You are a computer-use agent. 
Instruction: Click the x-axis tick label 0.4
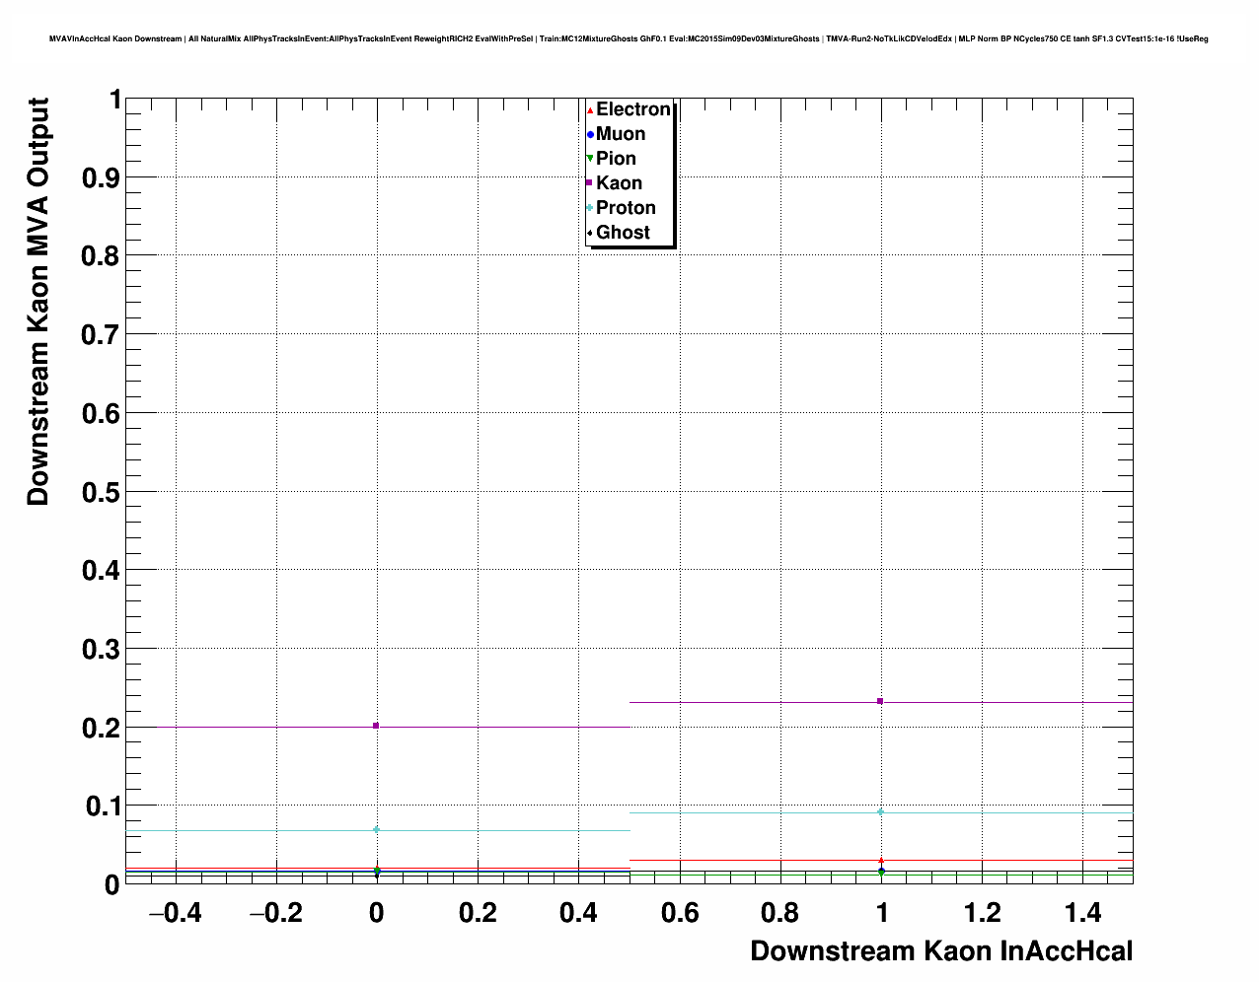coord(578,913)
